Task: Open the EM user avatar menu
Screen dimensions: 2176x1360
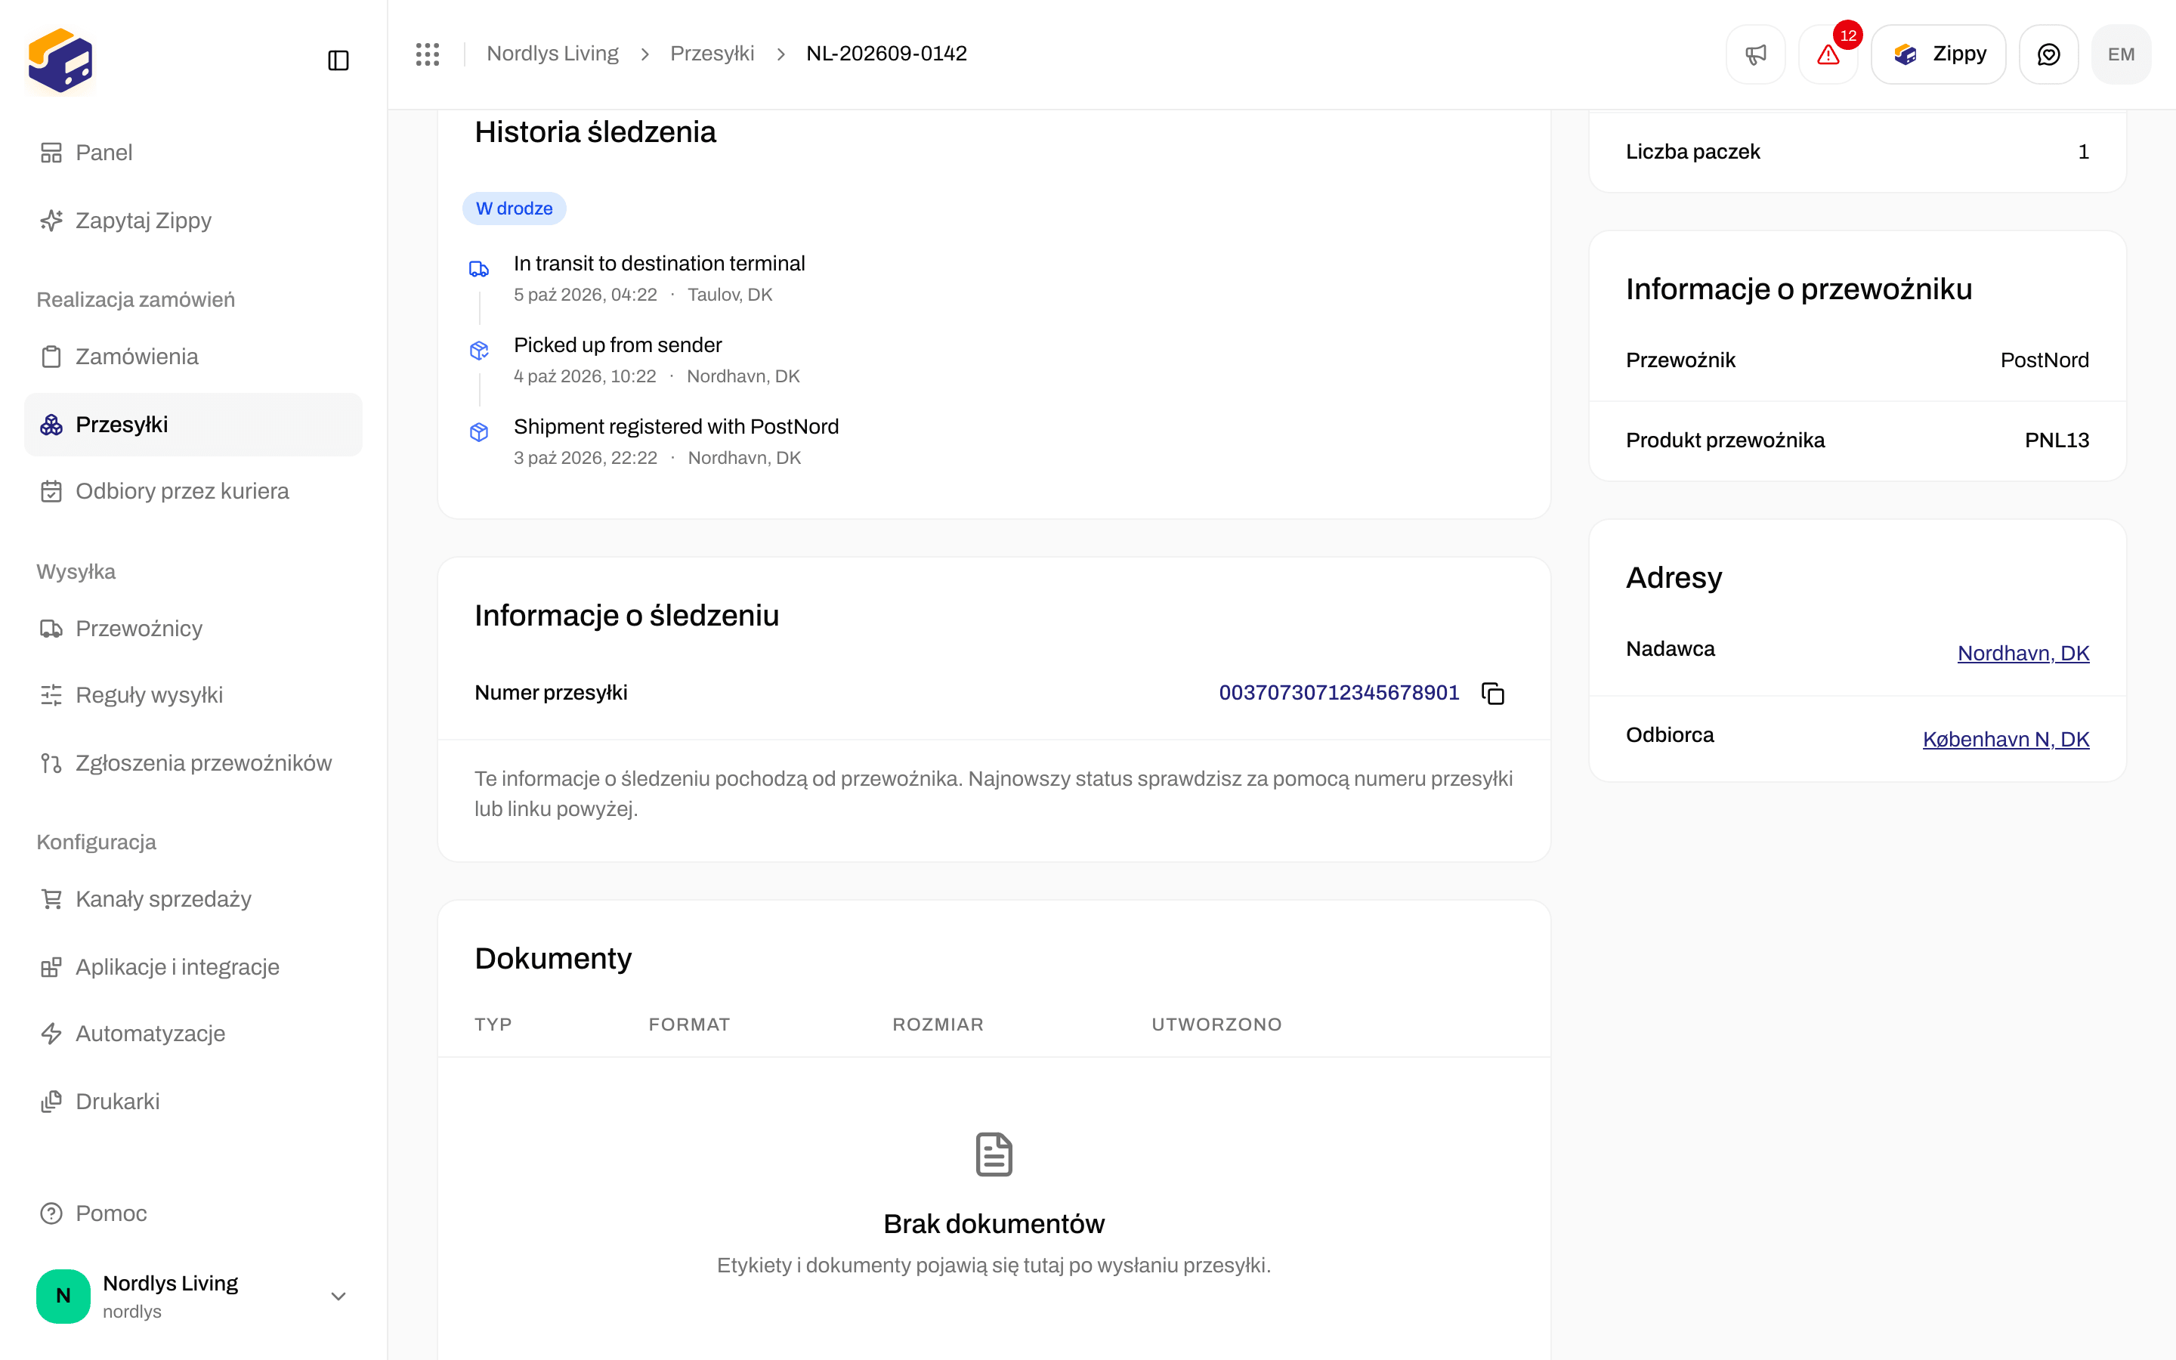Action: tap(2121, 54)
